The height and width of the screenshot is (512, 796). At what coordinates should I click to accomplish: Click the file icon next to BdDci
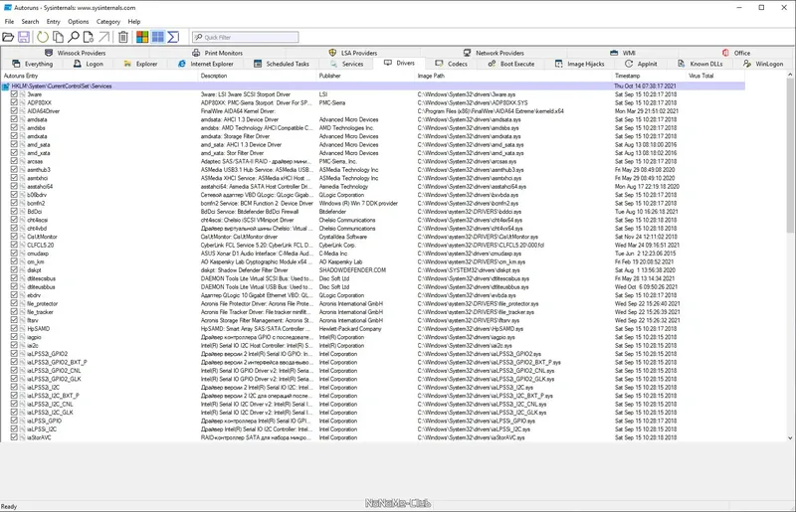22,212
